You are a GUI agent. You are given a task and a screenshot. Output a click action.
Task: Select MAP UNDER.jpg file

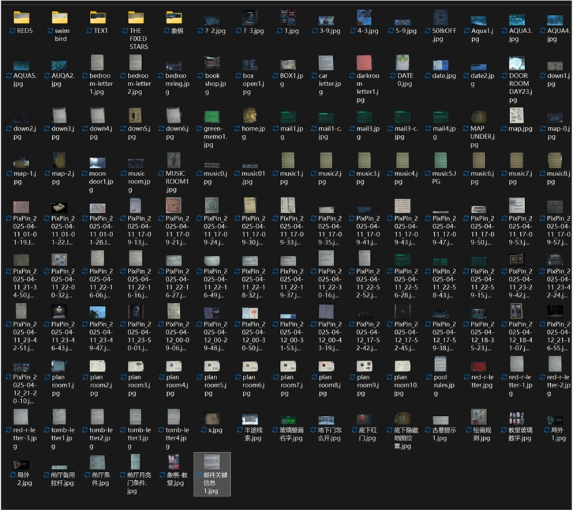(479, 128)
